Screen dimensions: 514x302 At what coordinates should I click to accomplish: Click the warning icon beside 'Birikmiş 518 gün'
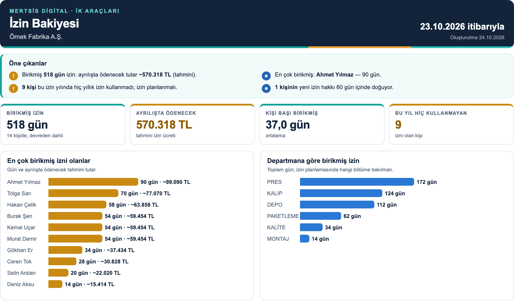click(x=13, y=76)
